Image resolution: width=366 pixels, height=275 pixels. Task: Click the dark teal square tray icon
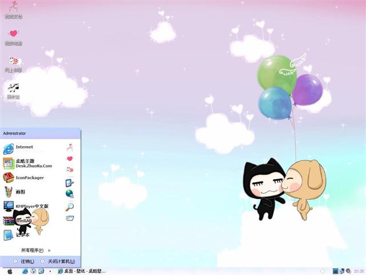click(336, 271)
